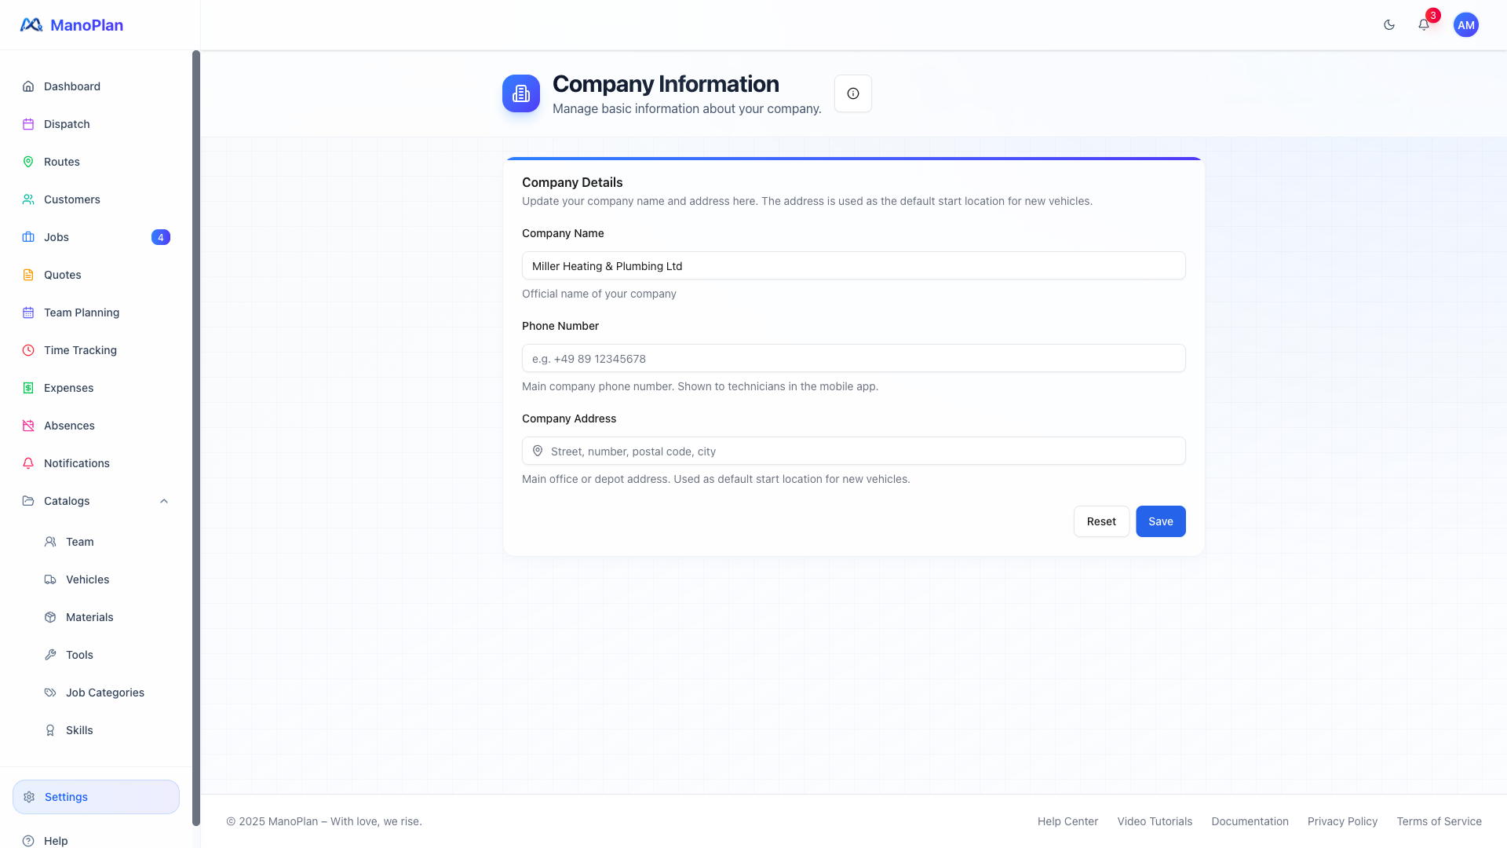Click the map pin icon in address field
Viewport: 1507px width, 848px height.
[538, 451]
